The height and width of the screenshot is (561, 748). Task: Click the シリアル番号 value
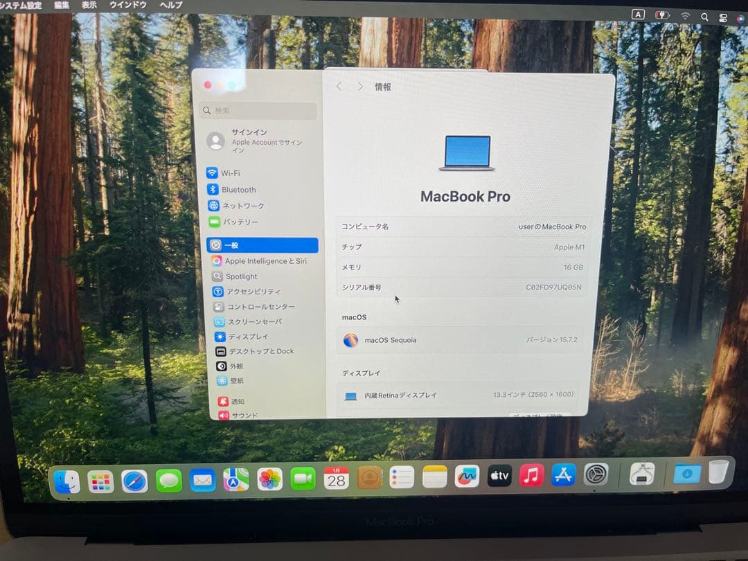(553, 287)
